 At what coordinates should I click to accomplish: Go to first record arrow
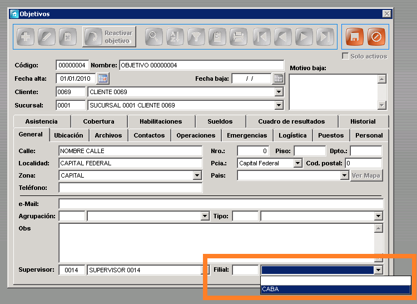[x=262, y=37]
